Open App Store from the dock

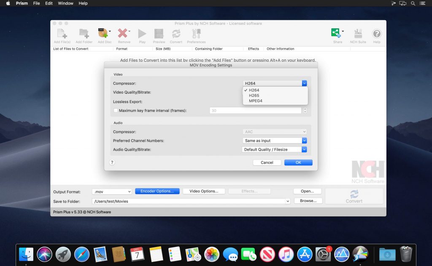coord(305,254)
